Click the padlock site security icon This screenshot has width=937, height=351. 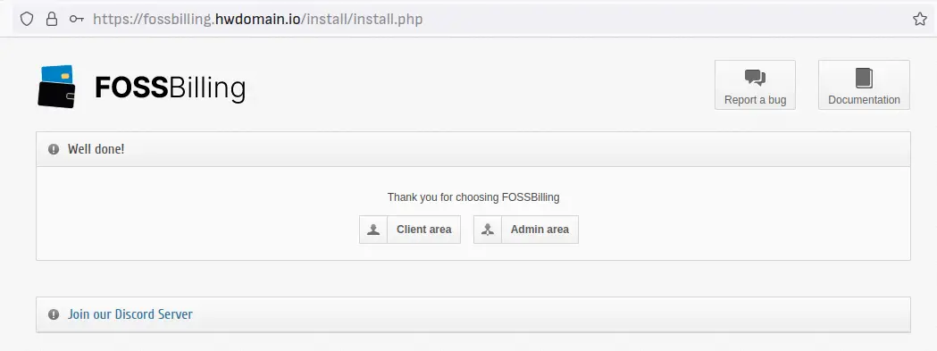pyautogui.click(x=52, y=19)
